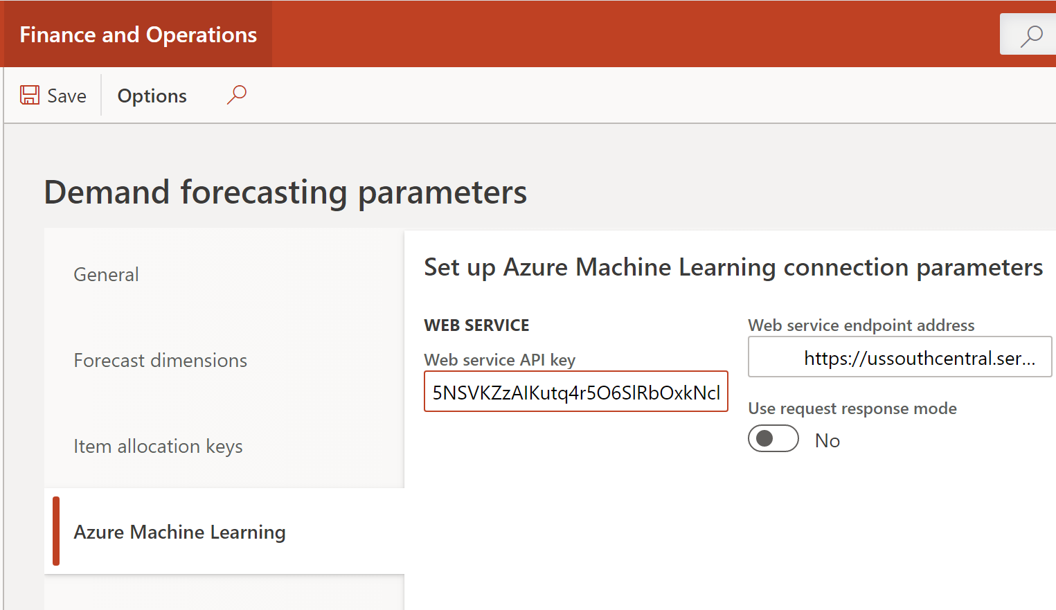Click inside the Web service API key field
Viewport: 1056px width, 610px height.
click(x=575, y=391)
